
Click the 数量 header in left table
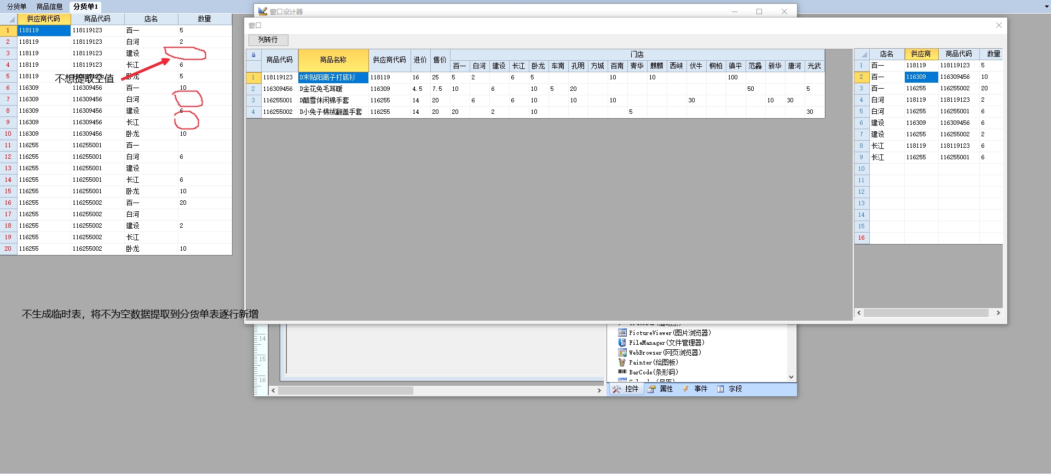click(205, 19)
